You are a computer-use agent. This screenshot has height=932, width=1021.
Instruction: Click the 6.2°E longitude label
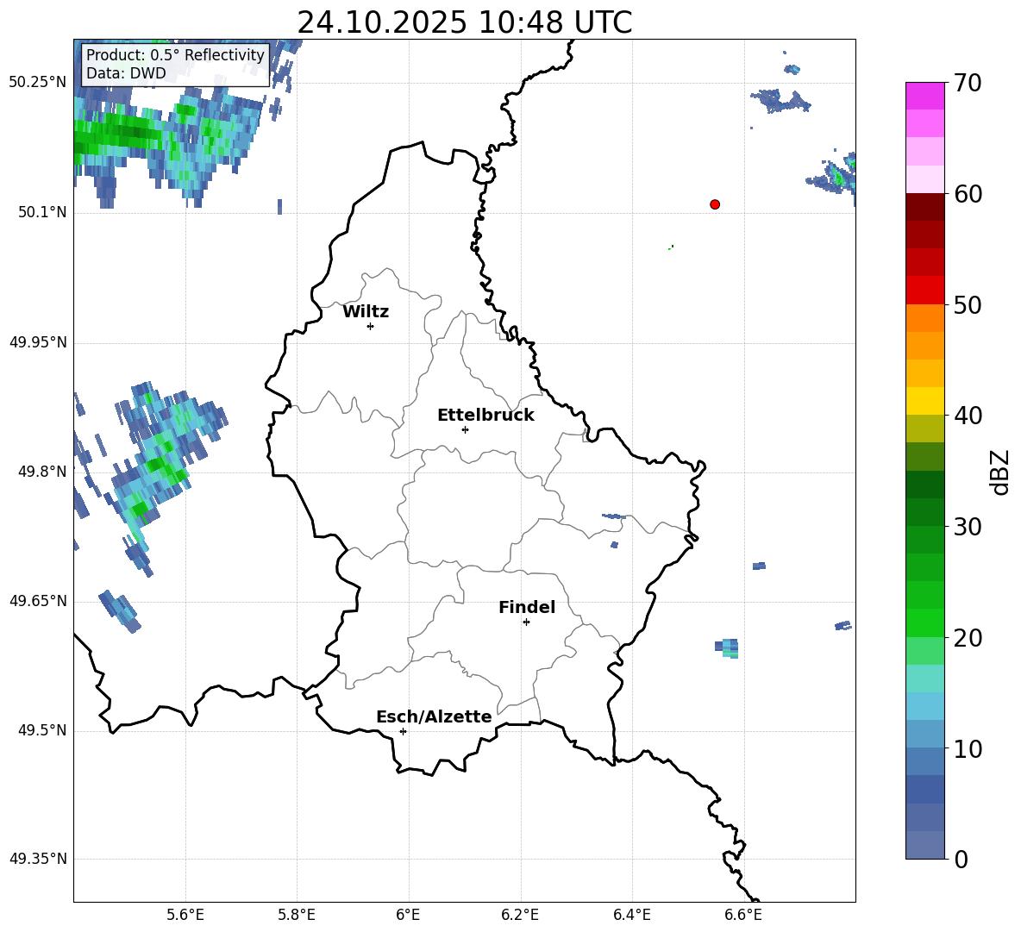click(520, 915)
